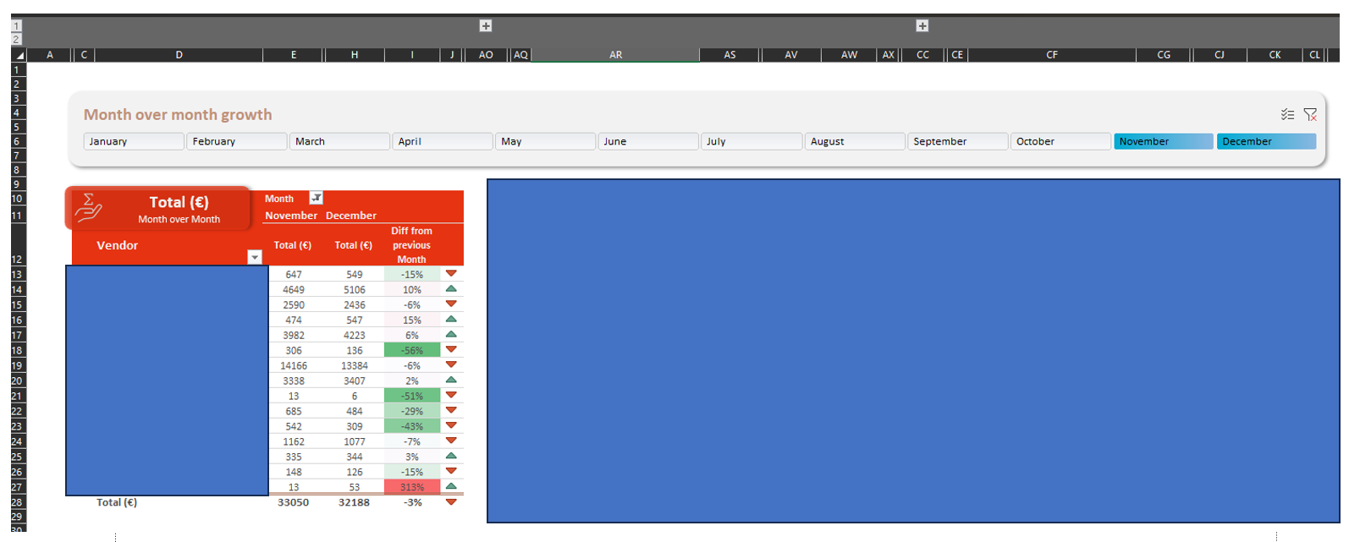1360x542 pixels.
Task: Click the green -56% cell
Action: (x=412, y=350)
